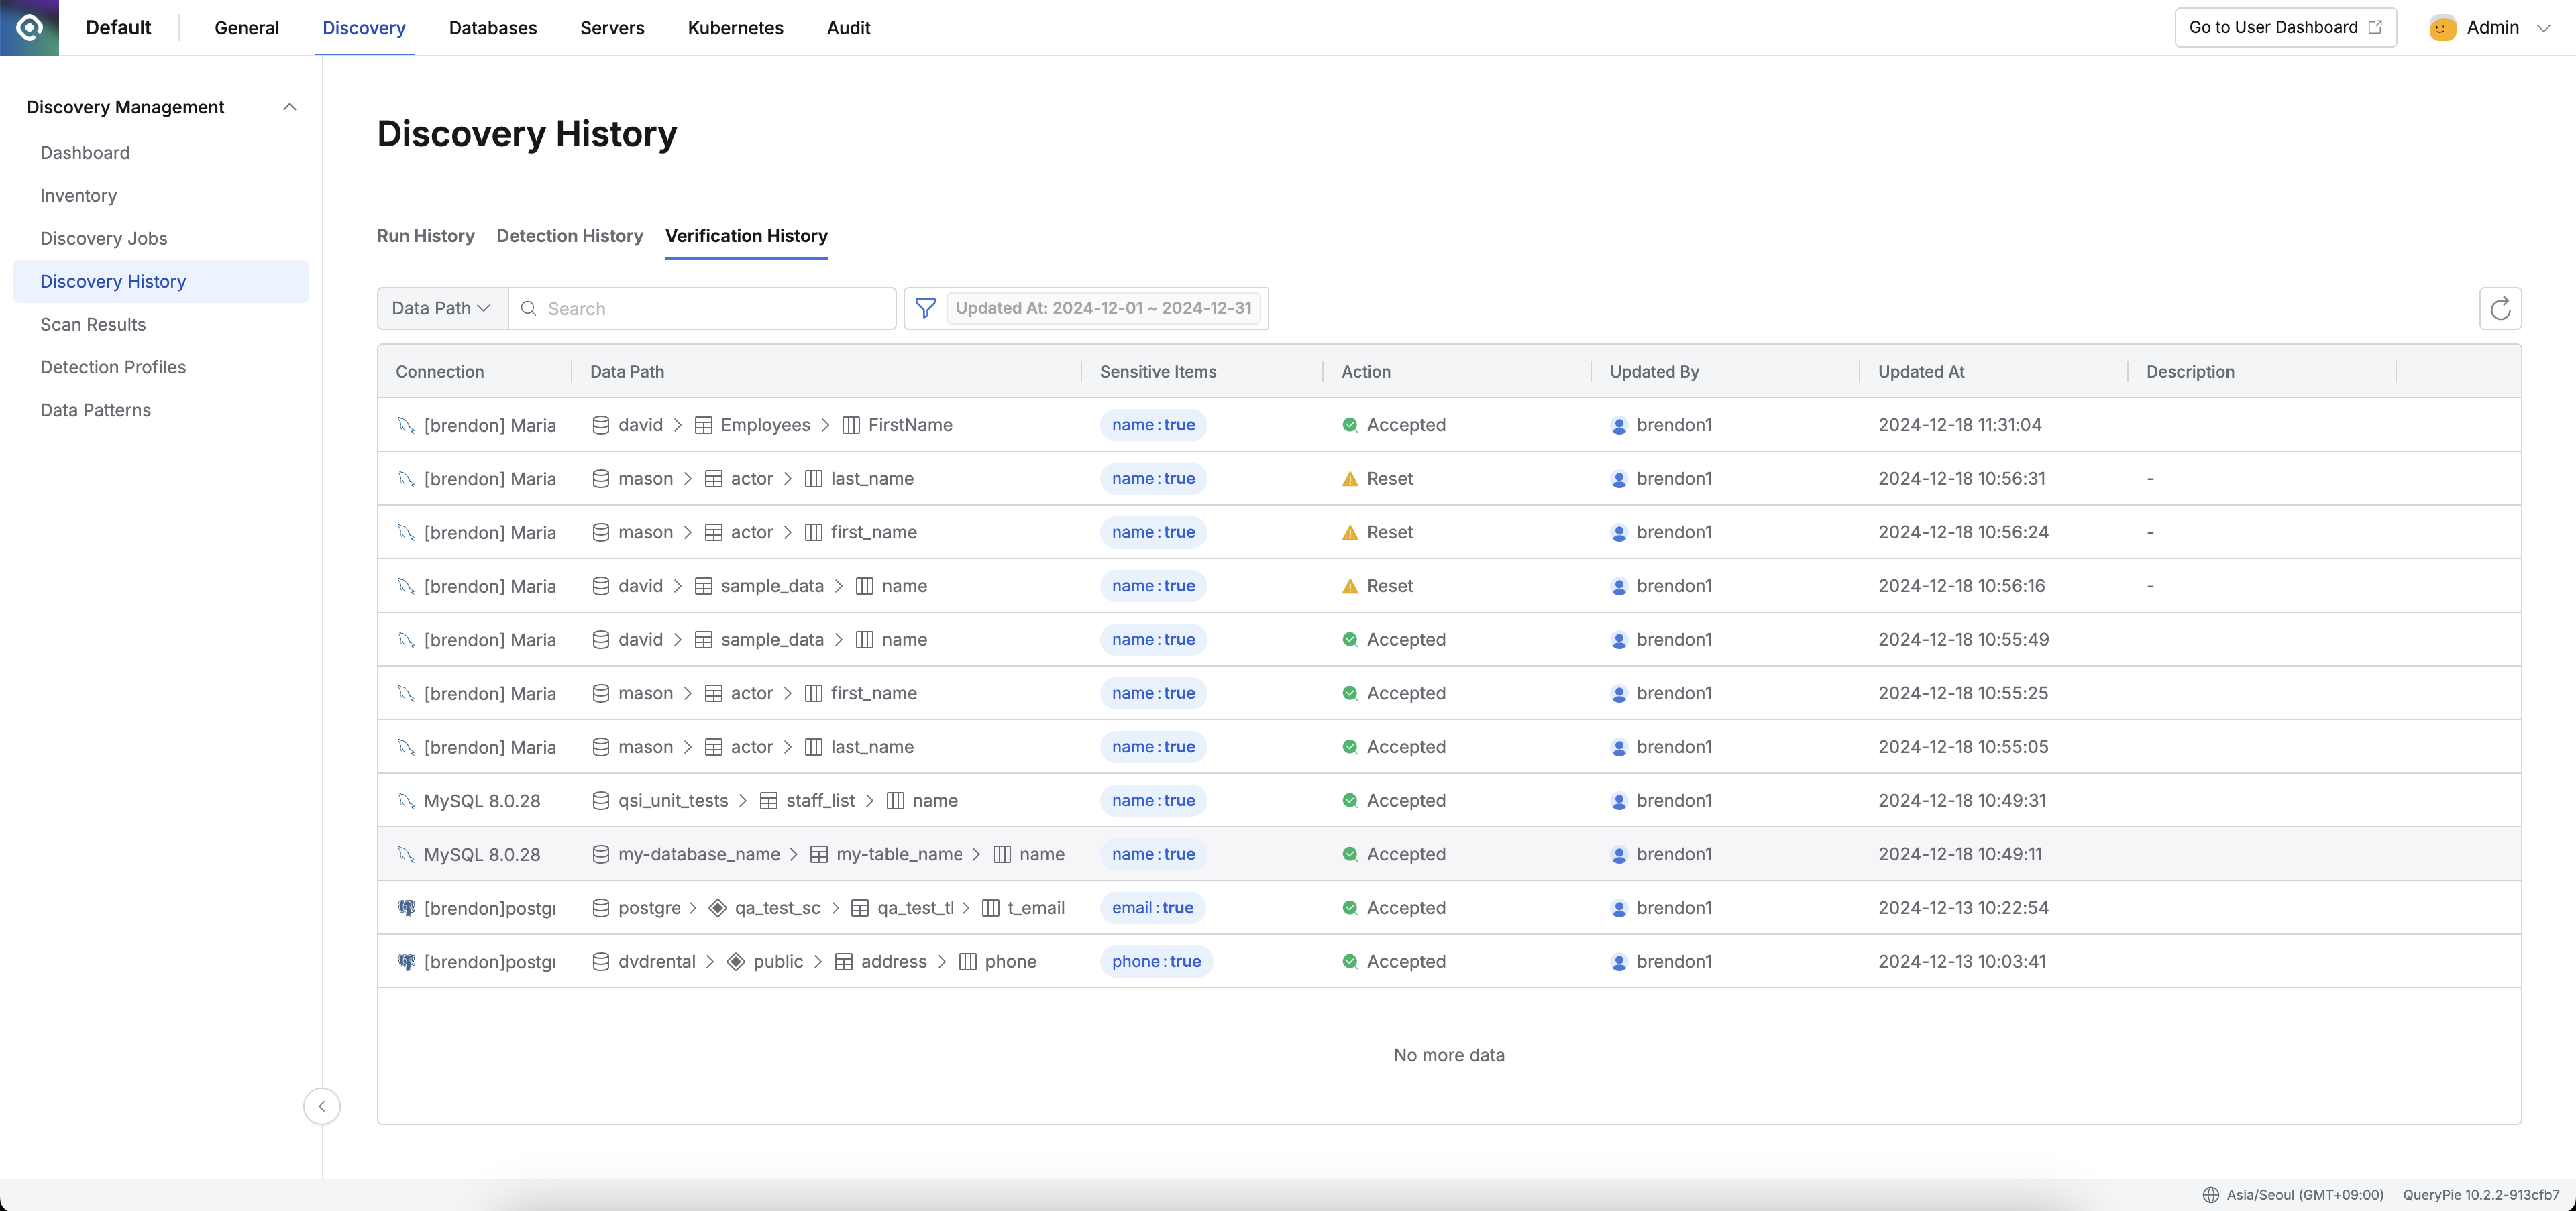Viewport: 2576px width, 1211px height.
Task: Click the email:true sensitive item tag
Action: [x=1152, y=908]
